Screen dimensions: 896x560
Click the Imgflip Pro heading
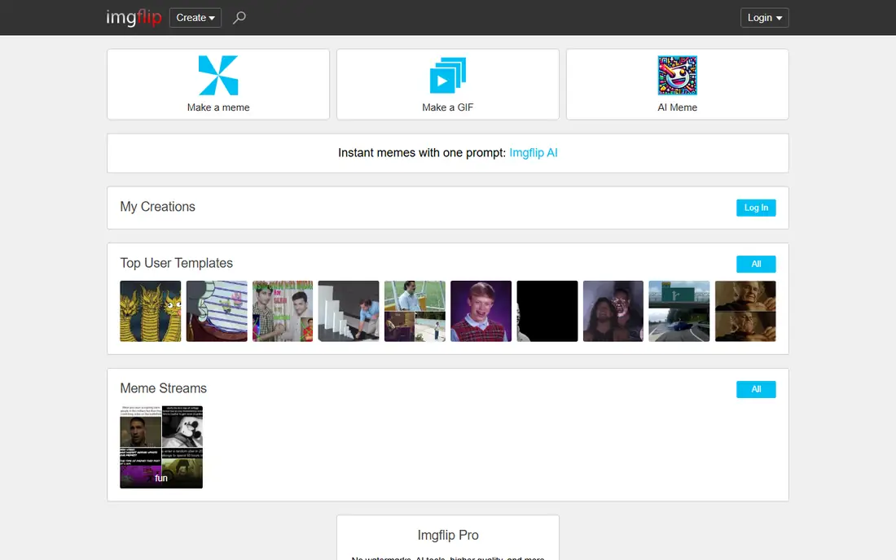point(448,536)
